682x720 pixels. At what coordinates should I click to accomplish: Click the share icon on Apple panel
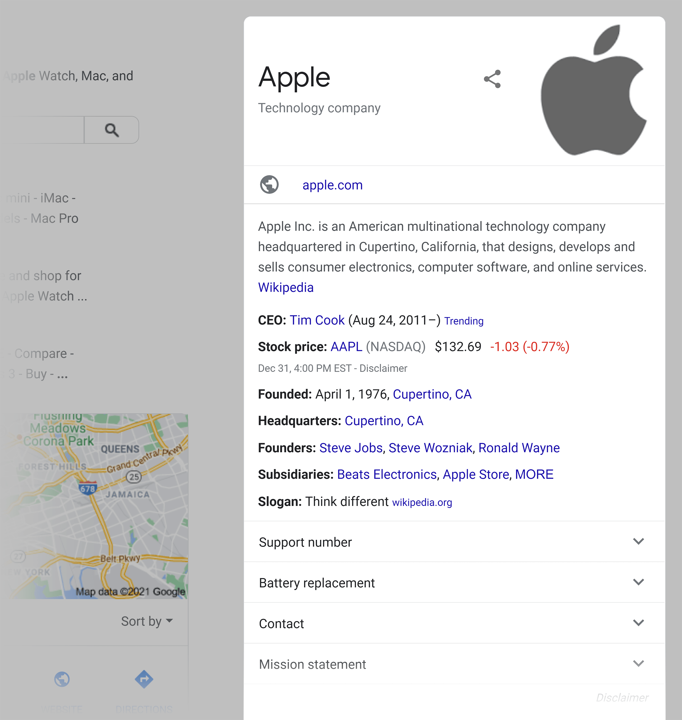pyautogui.click(x=493, y=79)
